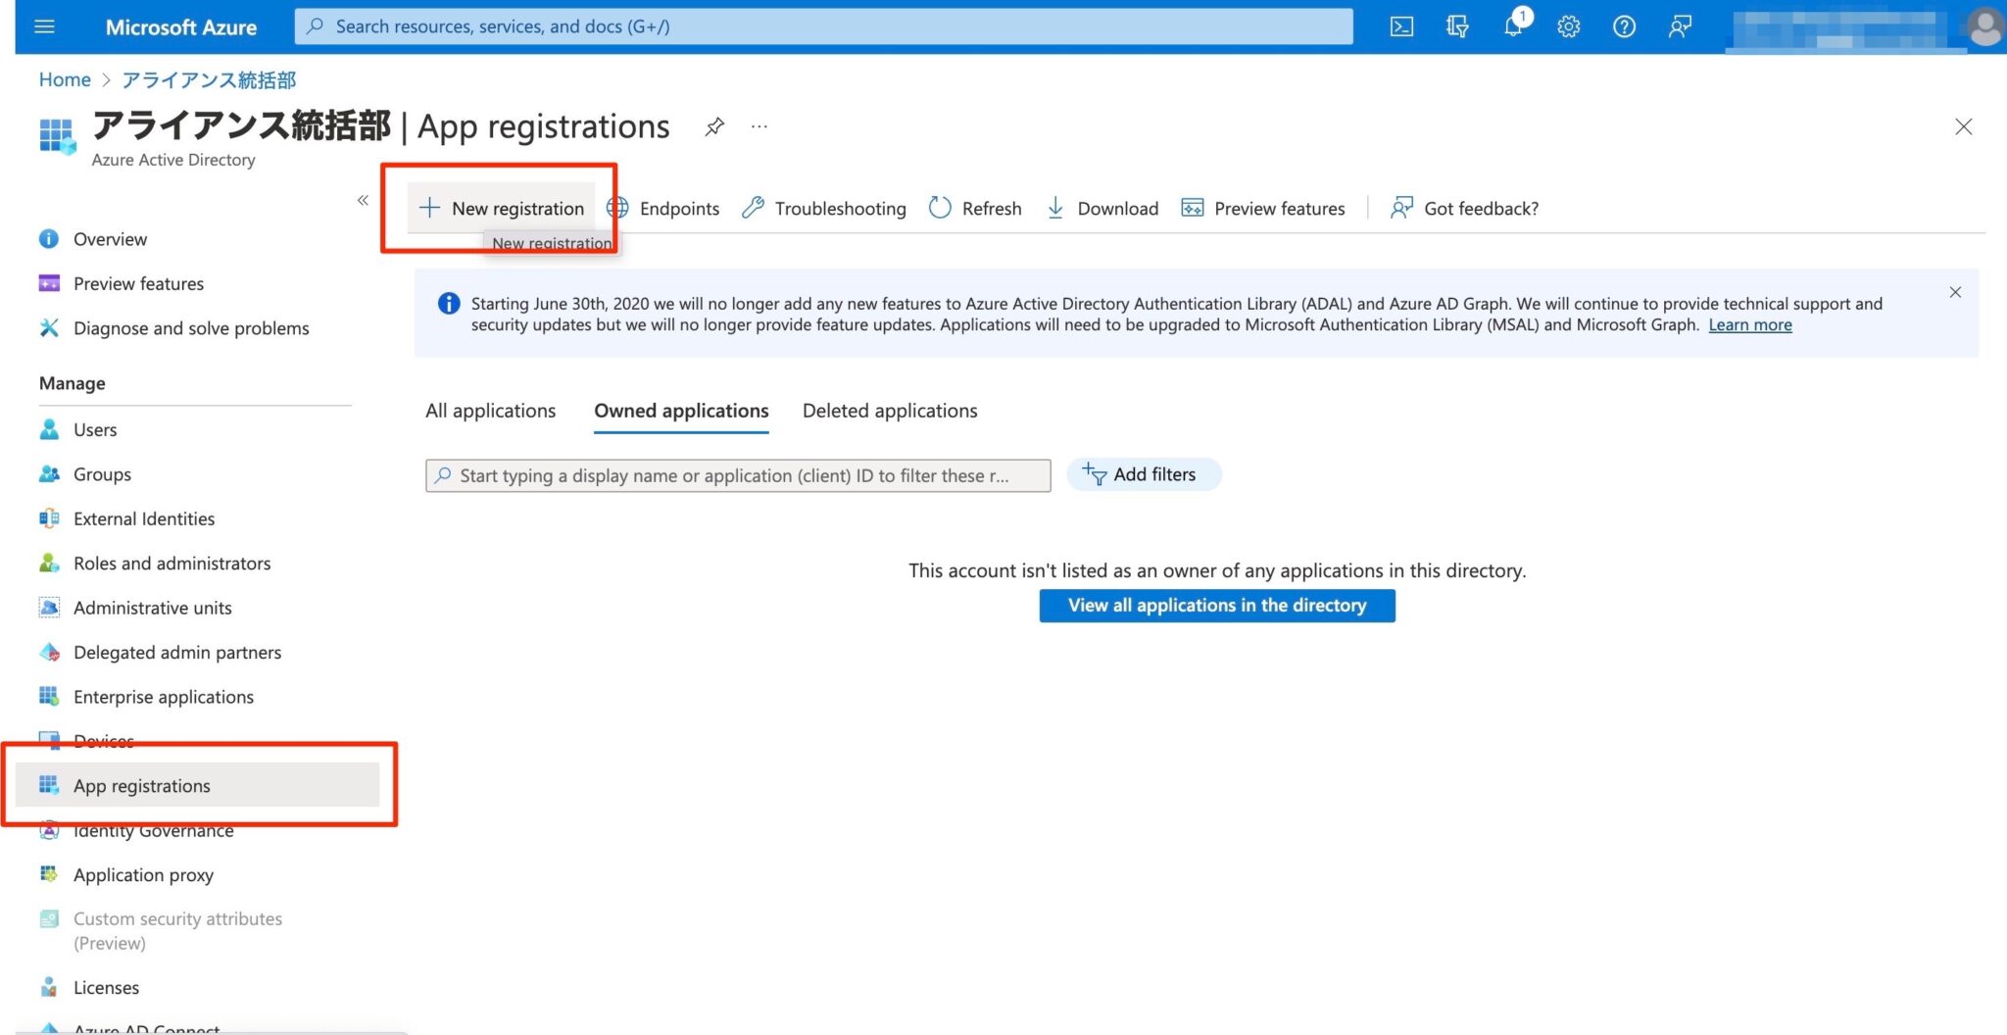This screenshot has width=2007, height=1035.
Task: Open the help question mark menu
Action: 1623,26
